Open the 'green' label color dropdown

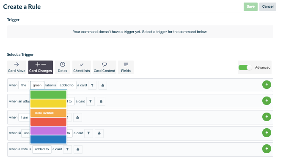coord(37,85)
